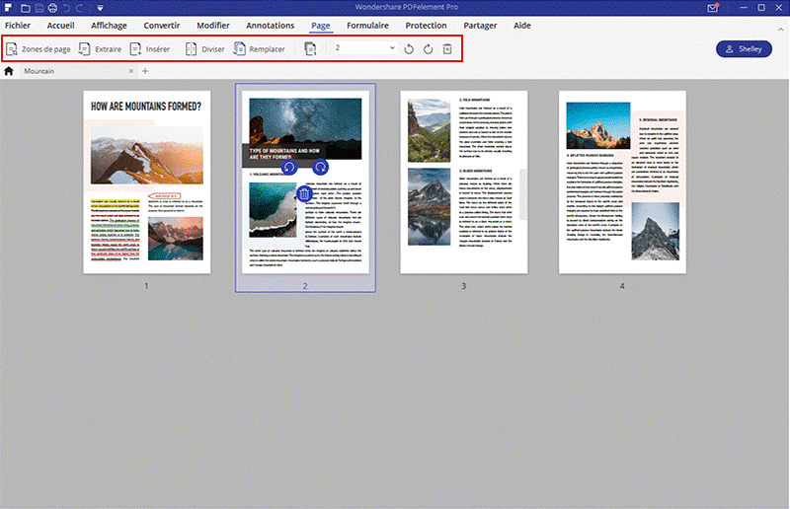Open the Zones de page tool
Image resolution: width=790 pixels, height=509 pixels.
(39, 49)
